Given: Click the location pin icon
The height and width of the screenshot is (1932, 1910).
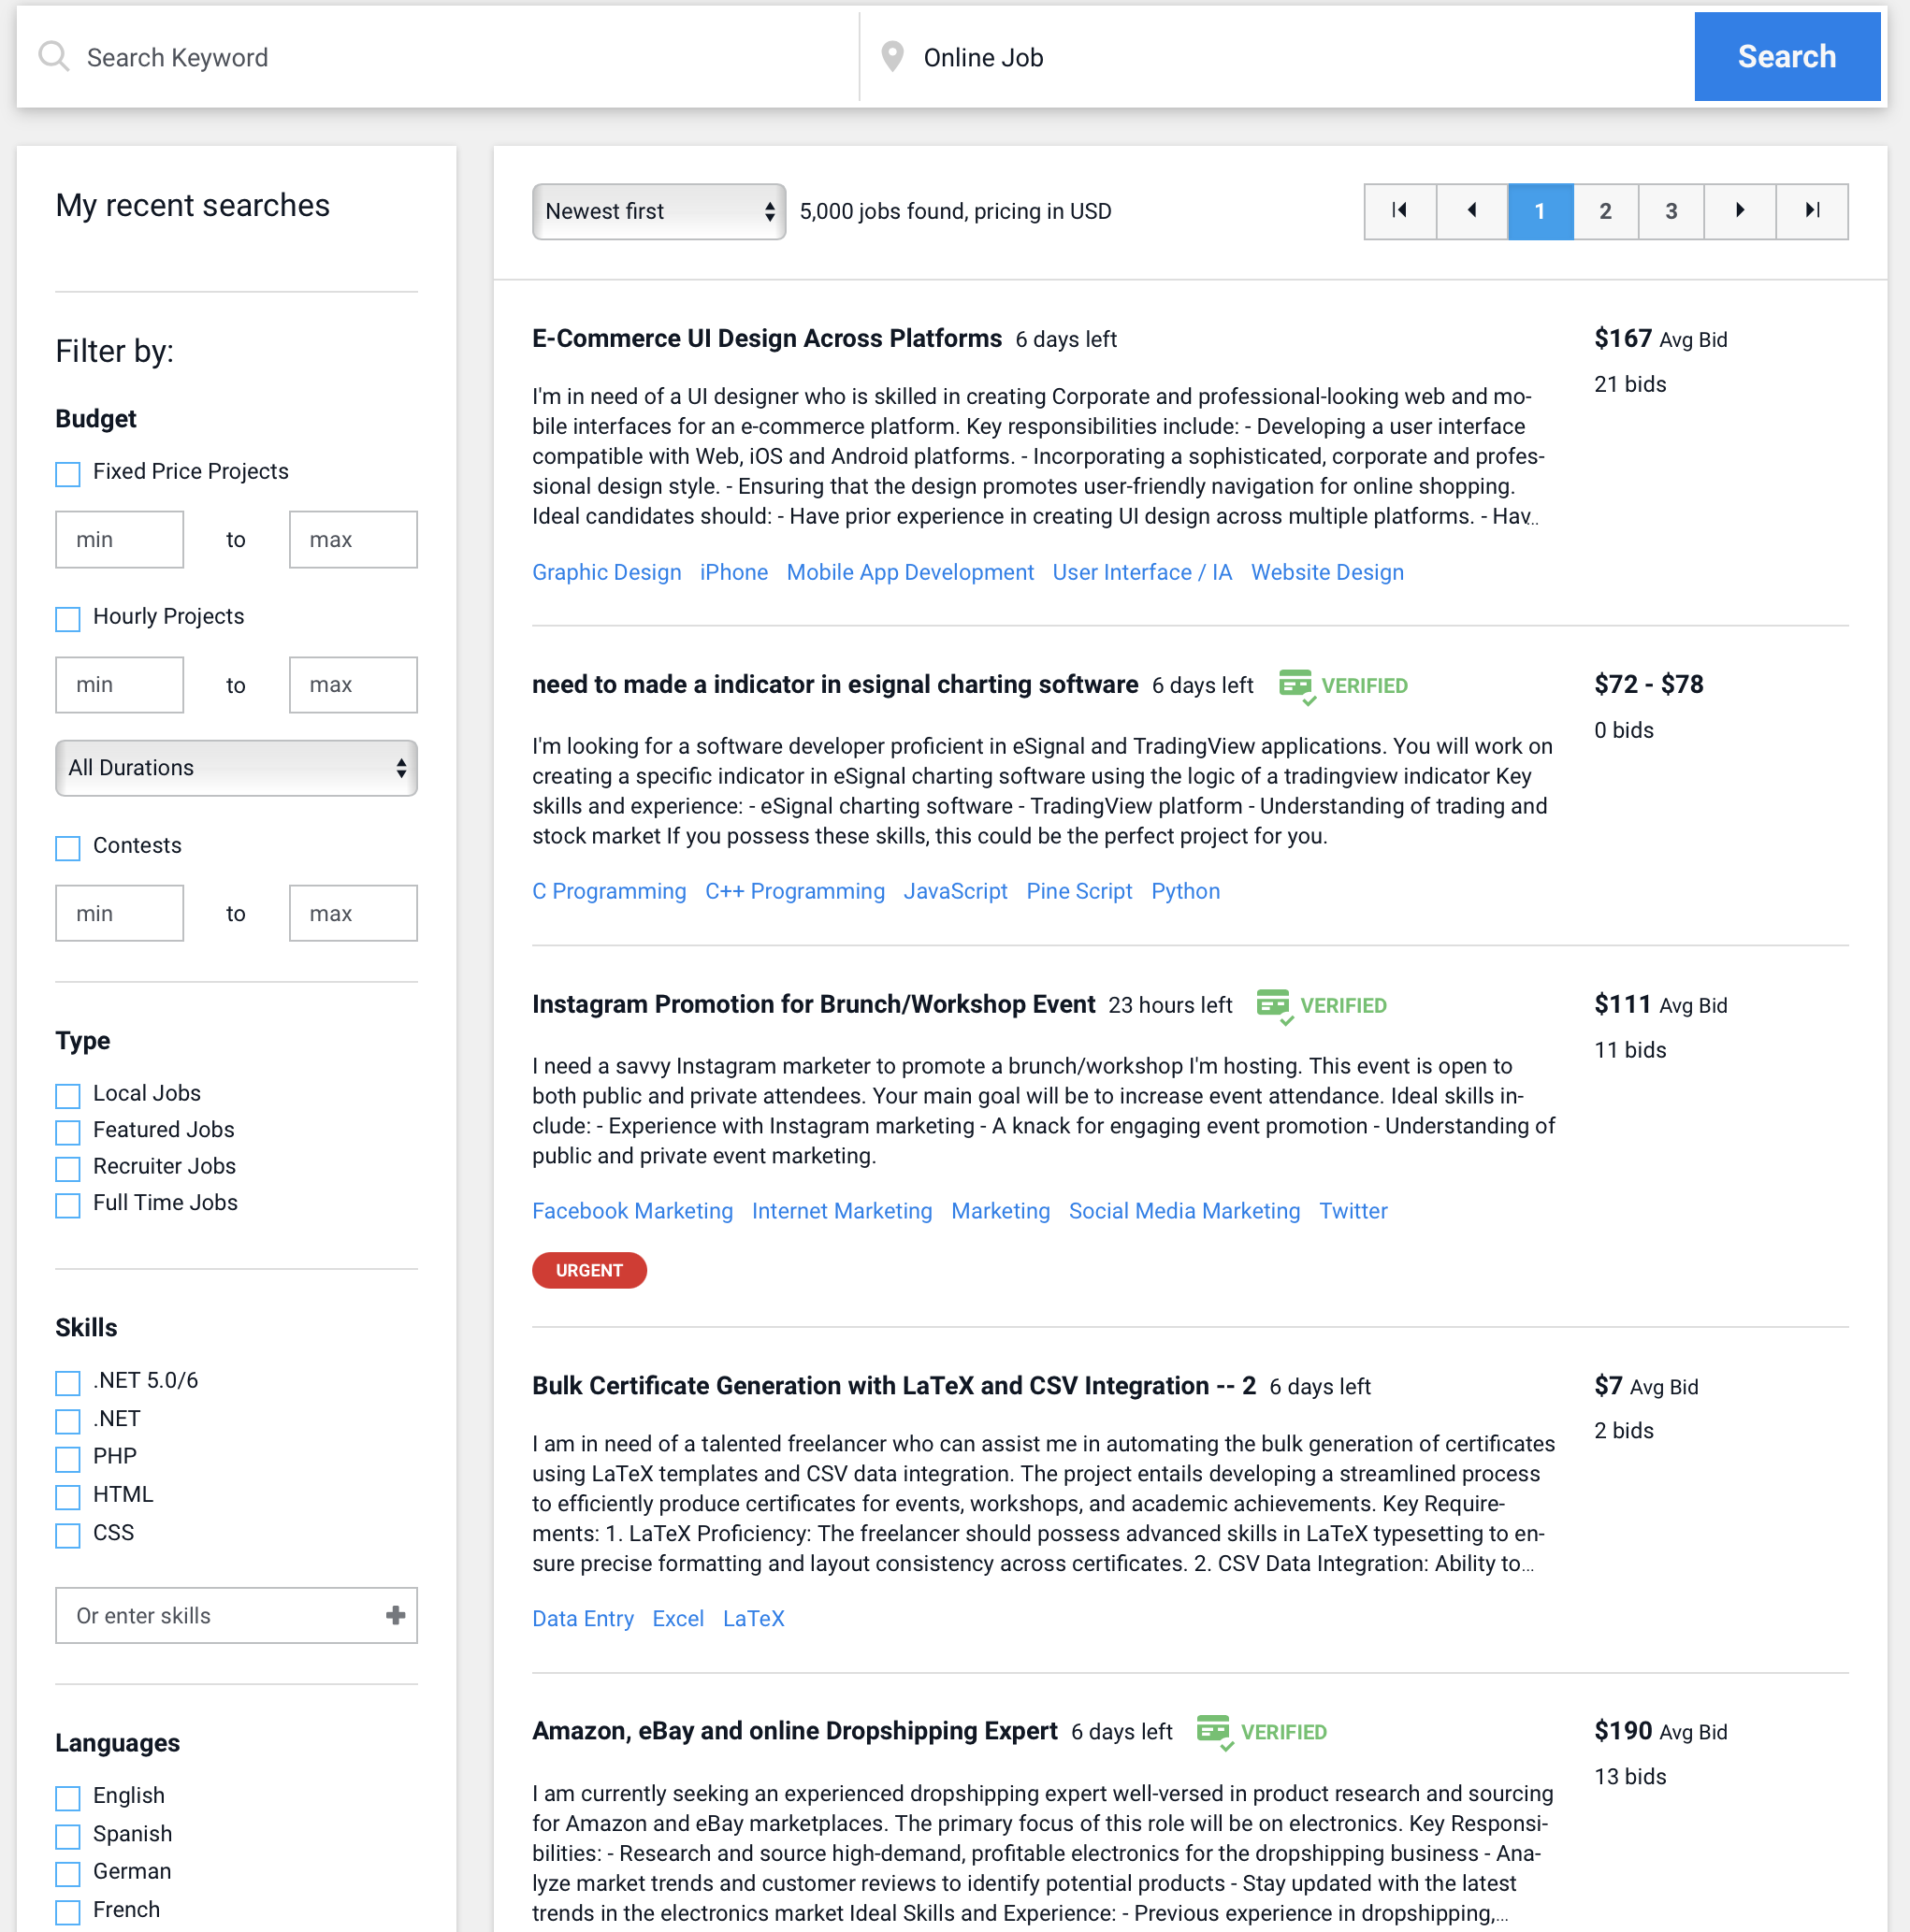Looking at the screenshot, I should click(892, 57).
